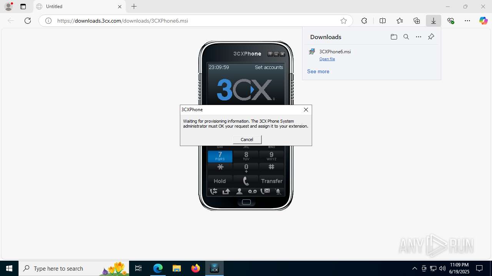
Task: Click See more in Downloads panel
Action: point(318,71)
